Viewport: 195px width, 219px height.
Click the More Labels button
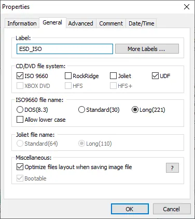(147, 49)
